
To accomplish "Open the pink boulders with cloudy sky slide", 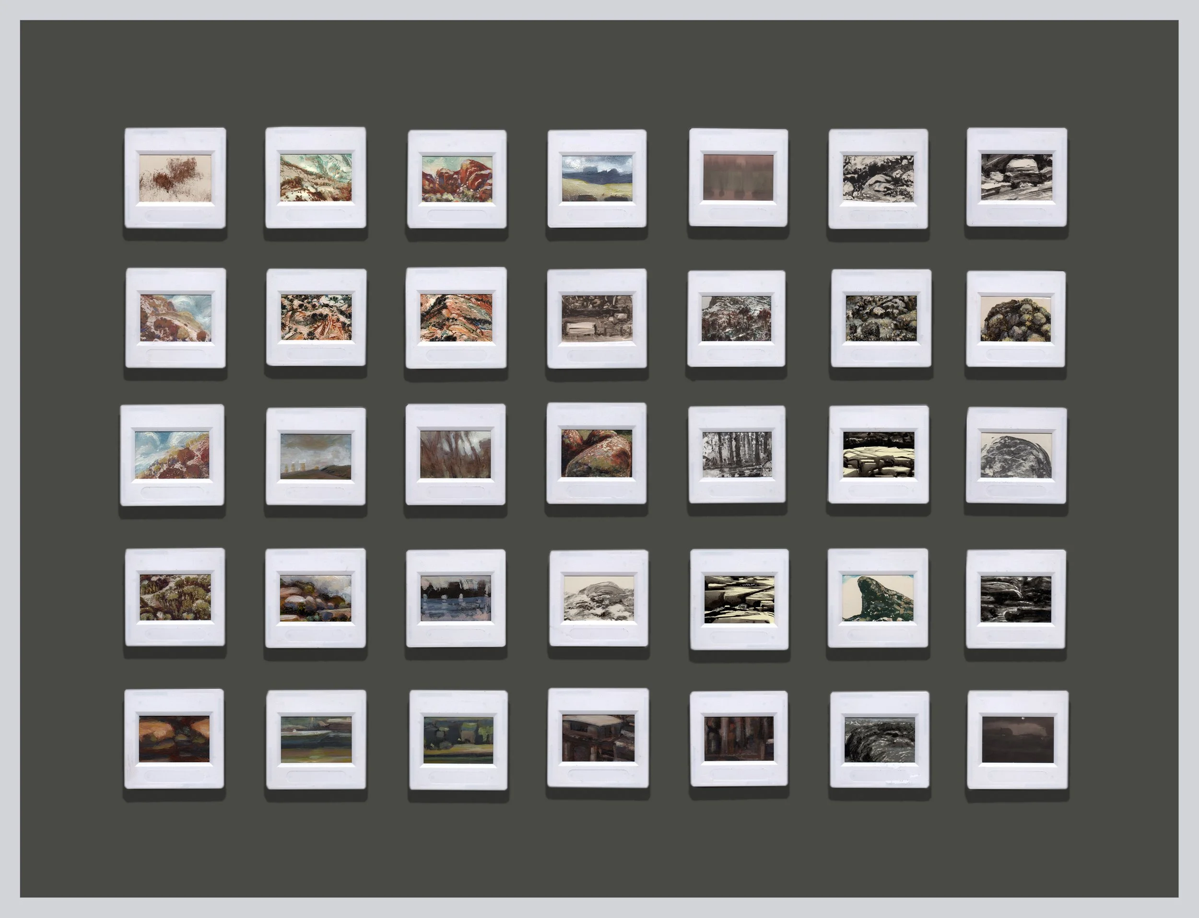I will pos(316,598).
